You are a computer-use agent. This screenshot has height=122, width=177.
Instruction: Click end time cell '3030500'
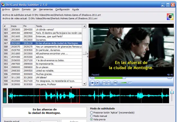[x=29, y=84]
